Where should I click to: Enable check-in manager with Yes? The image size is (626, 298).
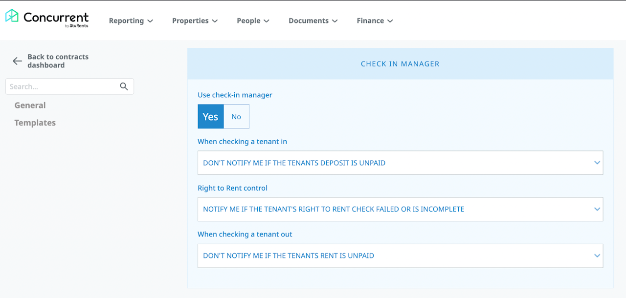tap(210, 117)
